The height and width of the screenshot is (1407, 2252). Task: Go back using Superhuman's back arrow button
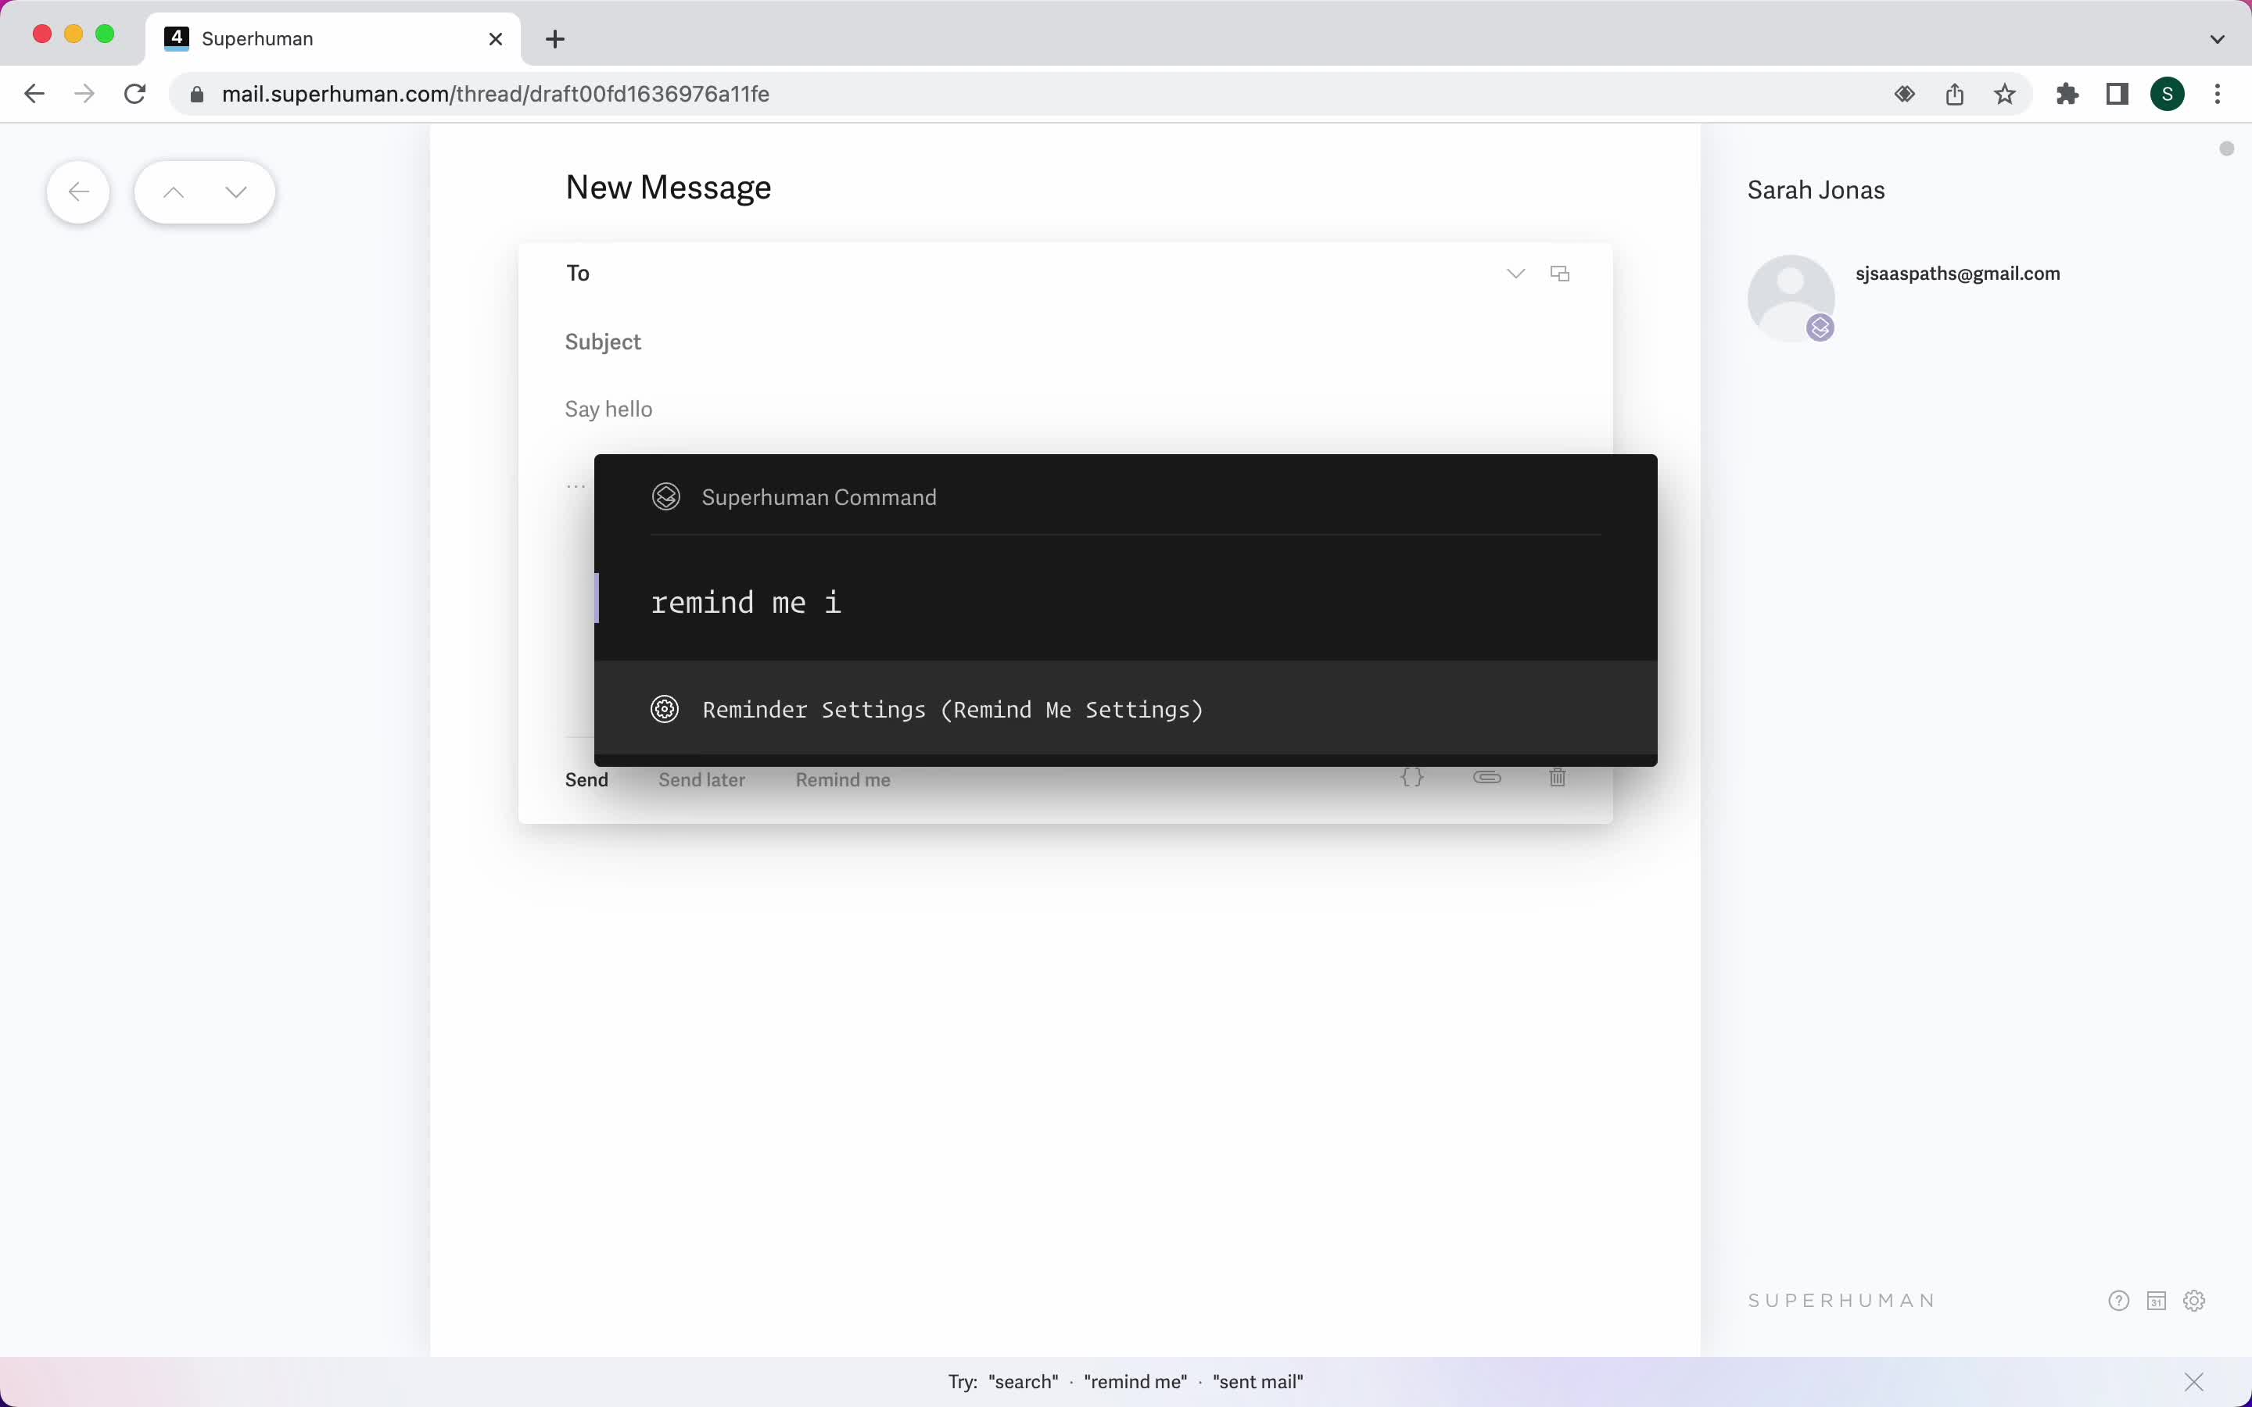pyautogui.click(x=78, y=192)
